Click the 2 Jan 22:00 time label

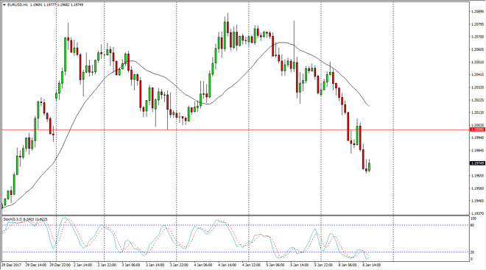[x=107, y=265]
